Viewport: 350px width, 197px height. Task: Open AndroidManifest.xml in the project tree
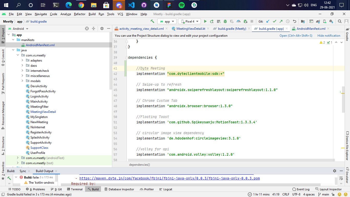pyautogui.click(x=40, y=45)
